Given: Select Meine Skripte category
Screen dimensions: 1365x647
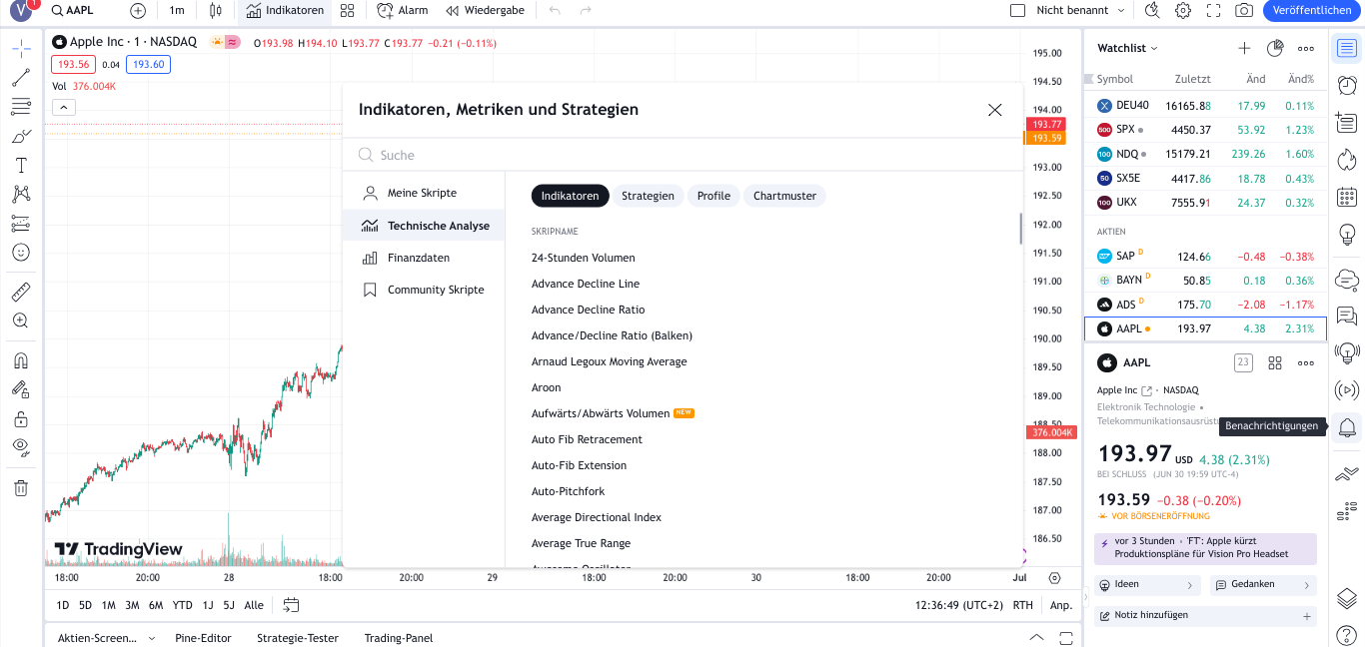Looking at the screenshot, I should [423, 193].
